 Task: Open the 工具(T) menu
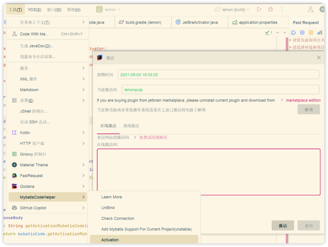click(x=15, y=10)
